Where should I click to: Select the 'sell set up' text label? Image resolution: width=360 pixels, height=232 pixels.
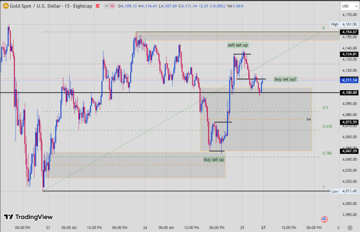[x=238, y=45]
